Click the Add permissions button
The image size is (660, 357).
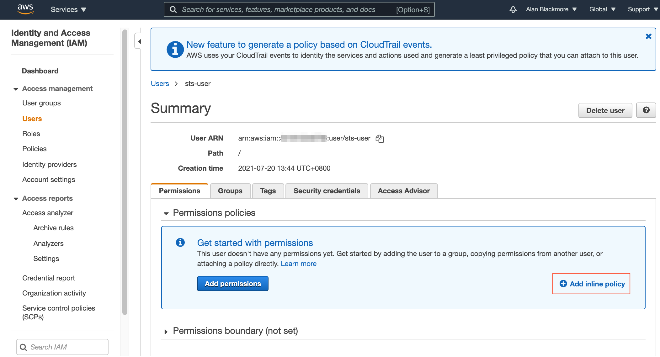233,284
